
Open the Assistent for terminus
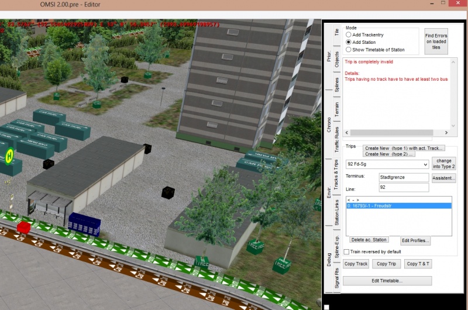(444, 178)
